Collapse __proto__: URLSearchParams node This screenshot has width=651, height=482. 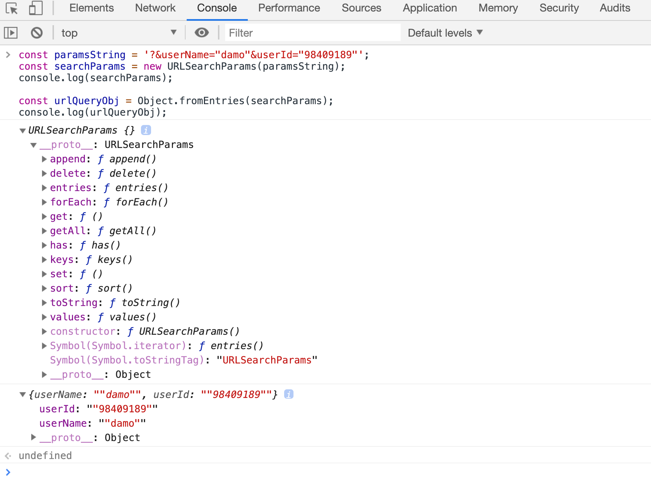(x=33, y=145)
